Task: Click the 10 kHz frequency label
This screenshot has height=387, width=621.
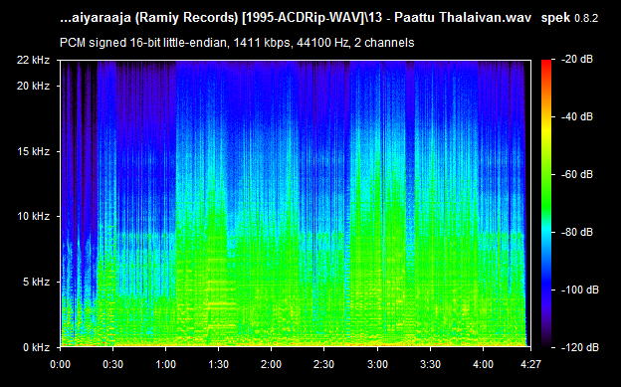Action: point(33,216)
